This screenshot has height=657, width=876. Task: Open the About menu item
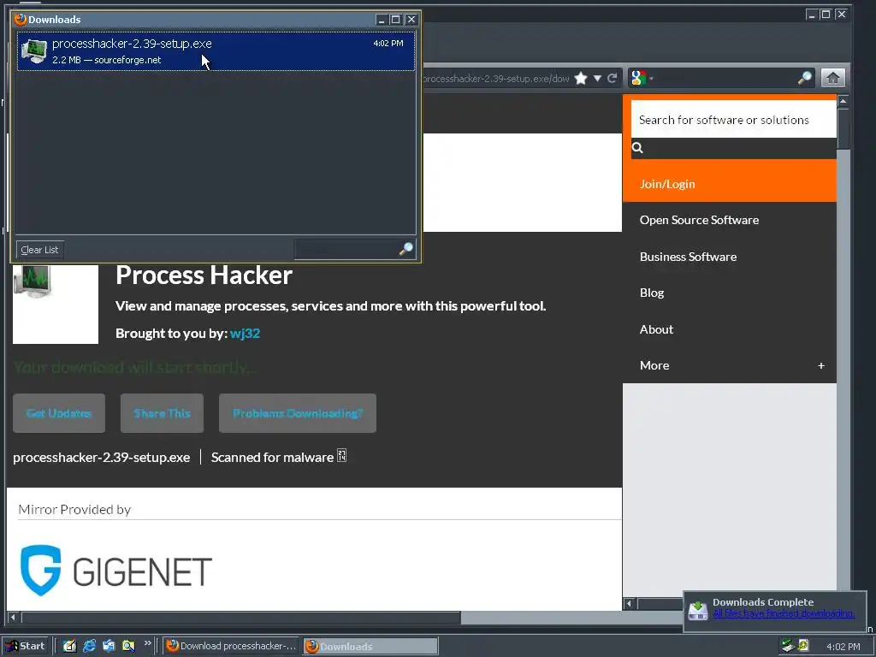click(x=656, y=329)
